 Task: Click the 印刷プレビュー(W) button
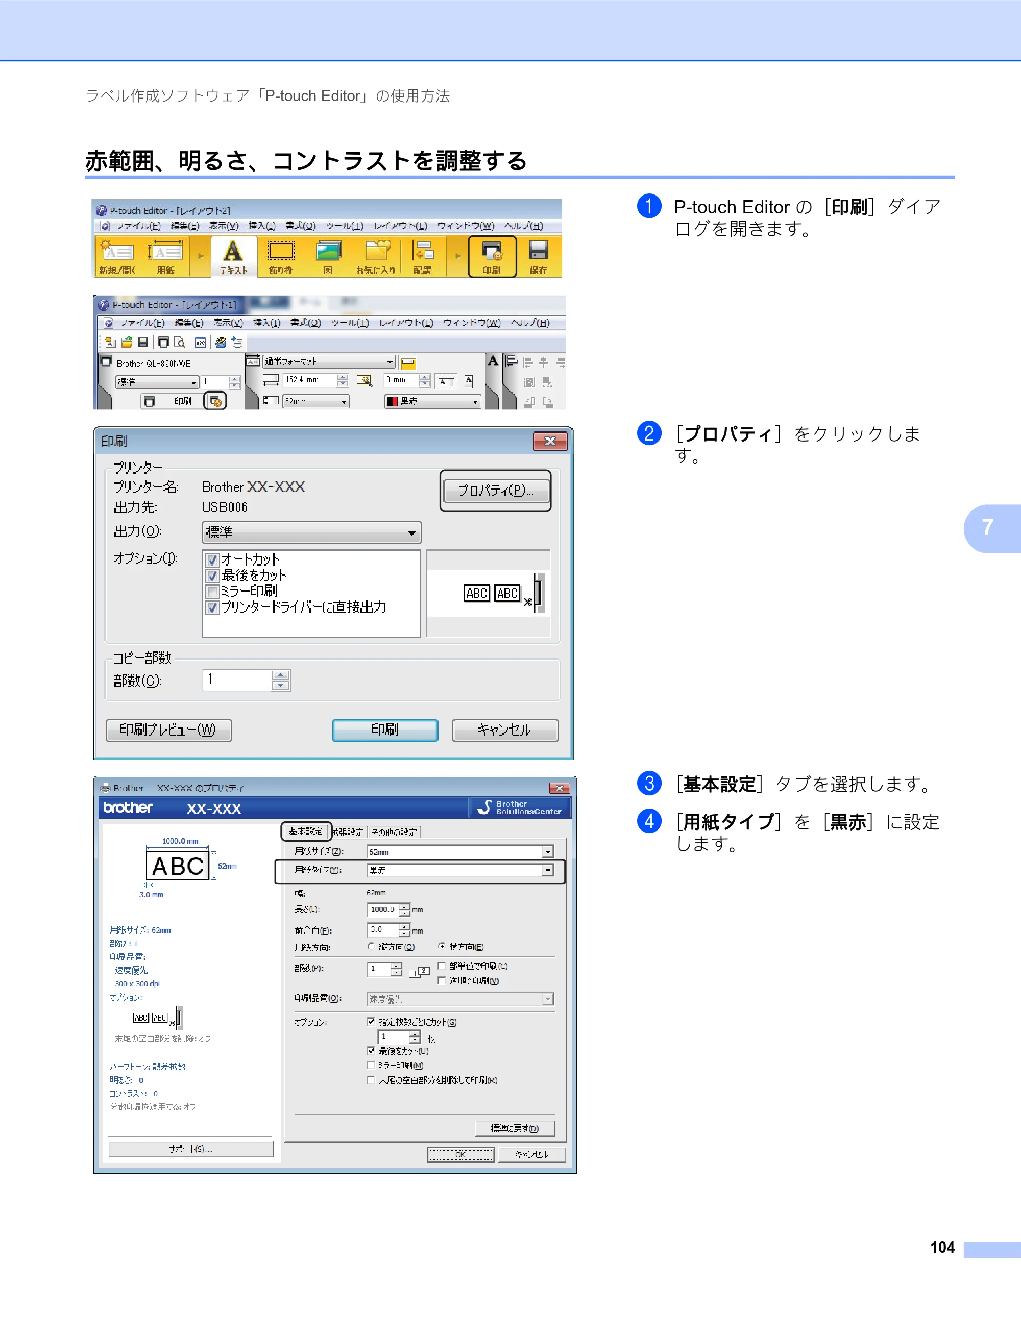tap(168, 729)
